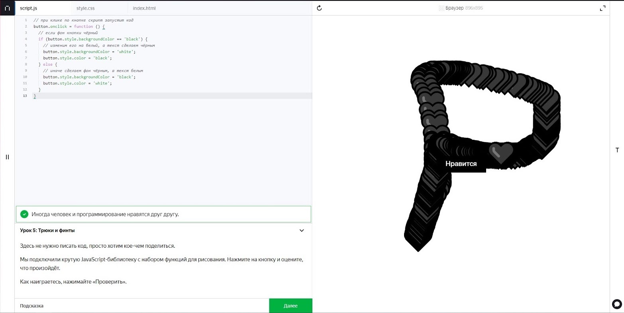Click the Браузер 896x895 label

[x=464, y=8]
